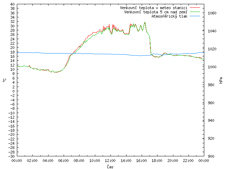Screen dimensions: 225x169
Task: Click the x-axis label 08:00
Action: pos(79,161)
